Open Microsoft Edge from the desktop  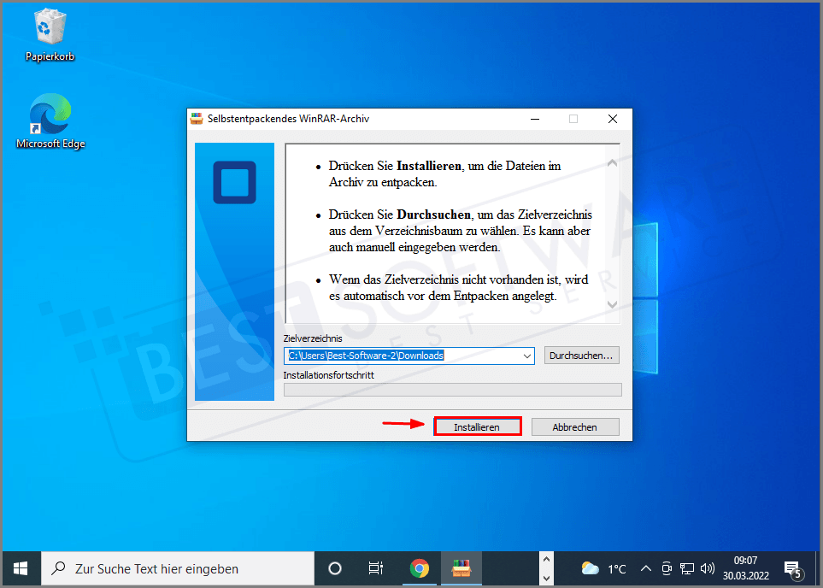[50, 114]
